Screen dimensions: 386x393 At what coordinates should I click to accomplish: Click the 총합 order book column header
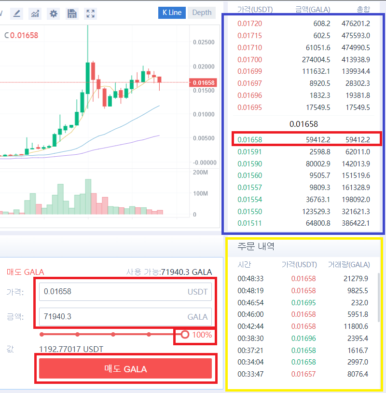(363, 10)
